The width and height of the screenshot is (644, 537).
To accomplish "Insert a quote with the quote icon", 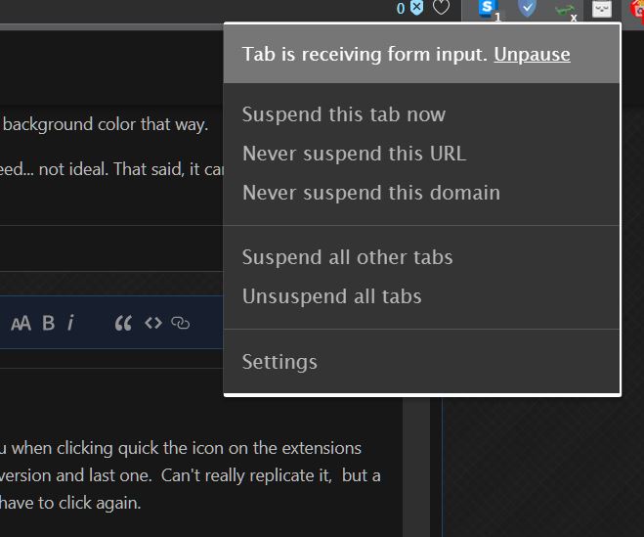I will 123,323.
